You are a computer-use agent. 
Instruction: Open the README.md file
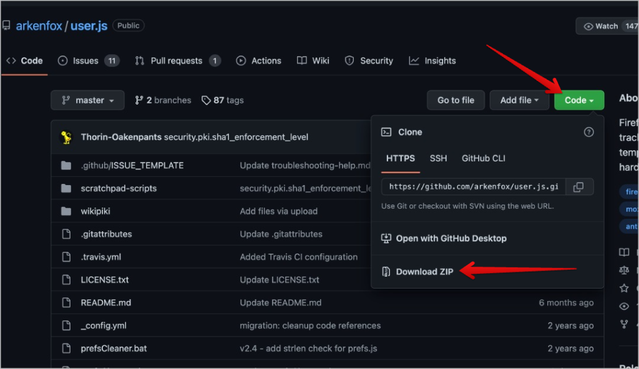[106, 302]
